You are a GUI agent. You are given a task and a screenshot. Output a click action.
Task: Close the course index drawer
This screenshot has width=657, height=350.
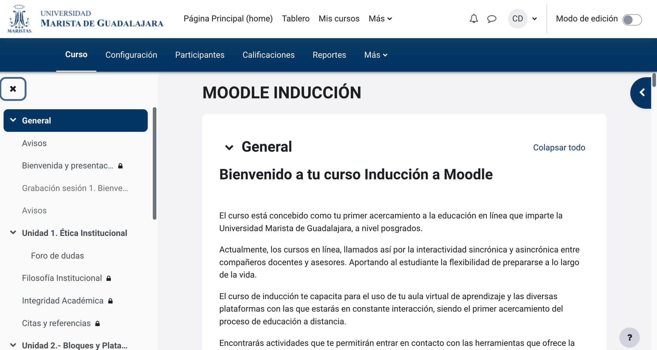13,89
